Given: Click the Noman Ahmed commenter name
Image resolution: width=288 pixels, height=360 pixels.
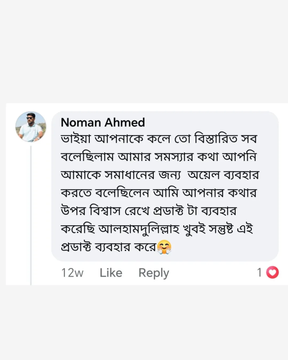Looking at the screenshot, I should [x=103, y=123].
